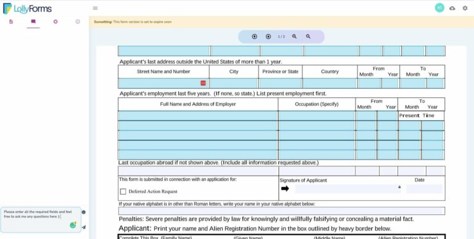Click last occupation abroad employer field

click(198, 171)
